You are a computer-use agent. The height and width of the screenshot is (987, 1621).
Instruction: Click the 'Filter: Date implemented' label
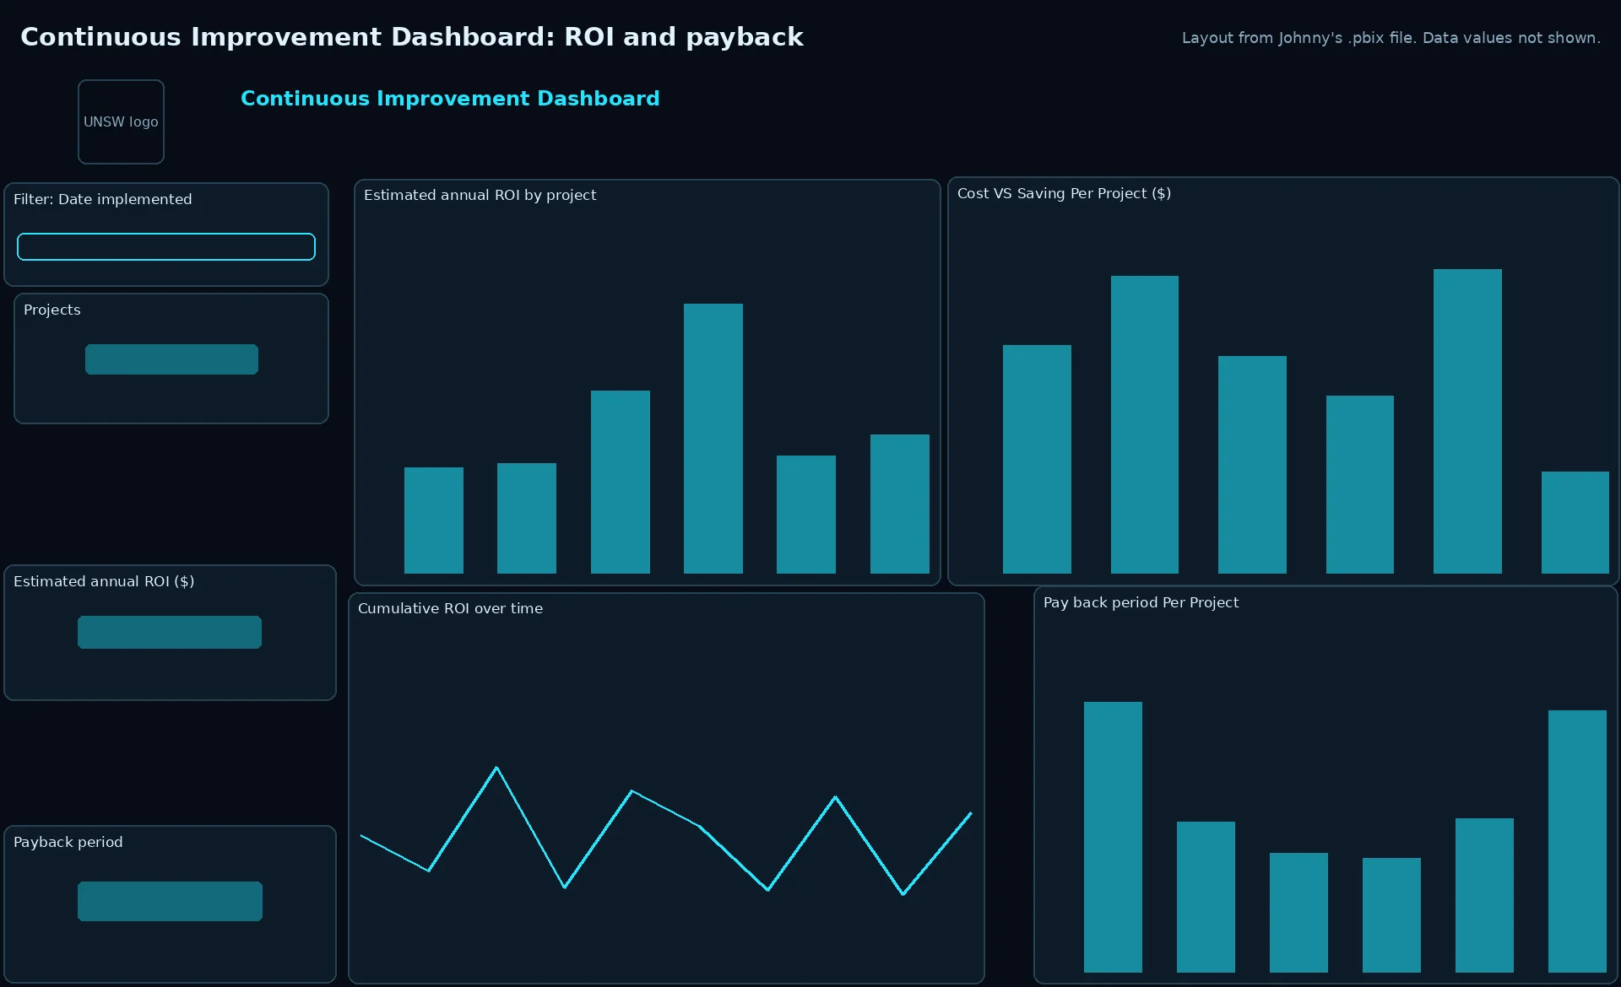pyautogui.click(x=103, y=199)
